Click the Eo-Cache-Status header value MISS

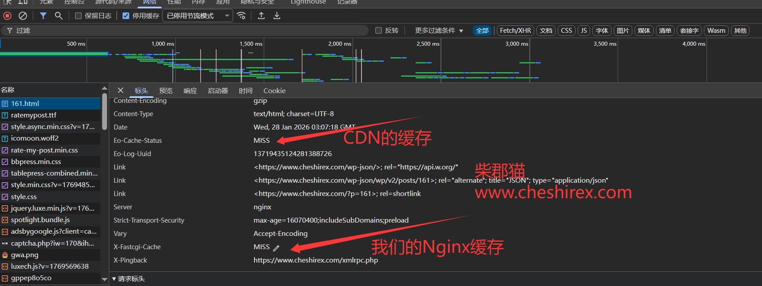pyautogui.click(x=262, y=141)
